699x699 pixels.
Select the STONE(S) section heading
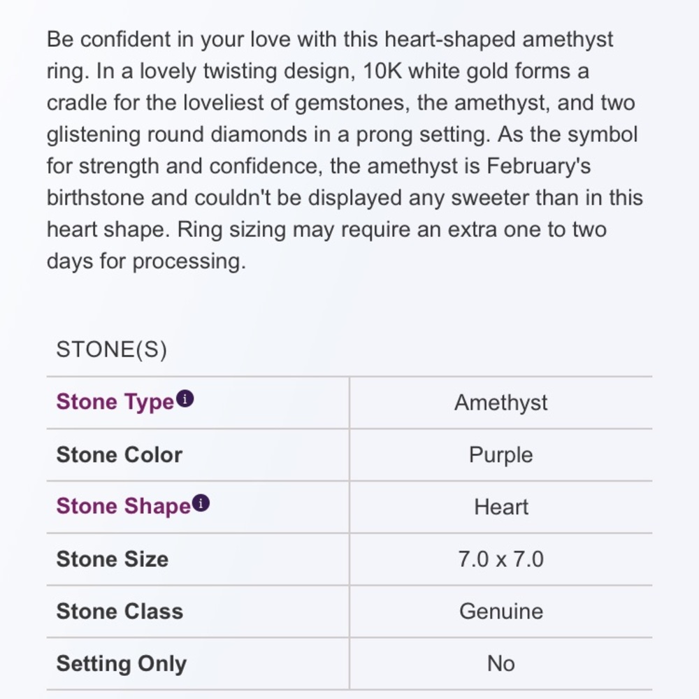pyautogui.click(x=111, y=349)
